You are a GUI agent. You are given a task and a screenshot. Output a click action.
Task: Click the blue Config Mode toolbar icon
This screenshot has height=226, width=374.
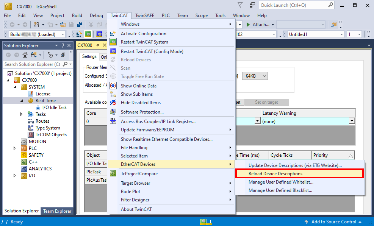[99, 34]
